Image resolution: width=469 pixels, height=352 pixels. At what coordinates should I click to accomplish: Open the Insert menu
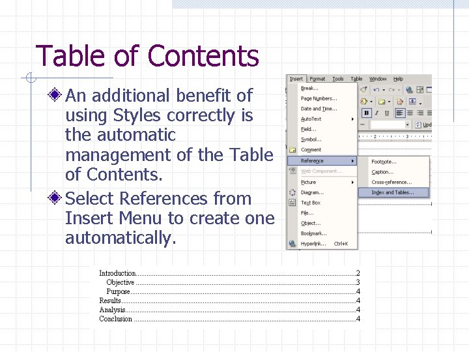(296, 79)
